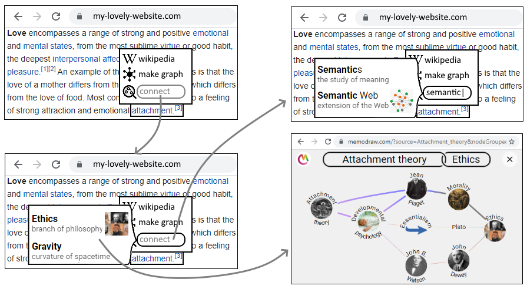Click Wikipedia W icon in top-left popup

tap(129, 59)
